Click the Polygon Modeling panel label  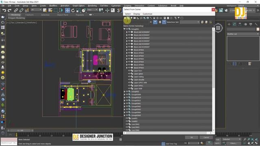[x=16, y=18]
